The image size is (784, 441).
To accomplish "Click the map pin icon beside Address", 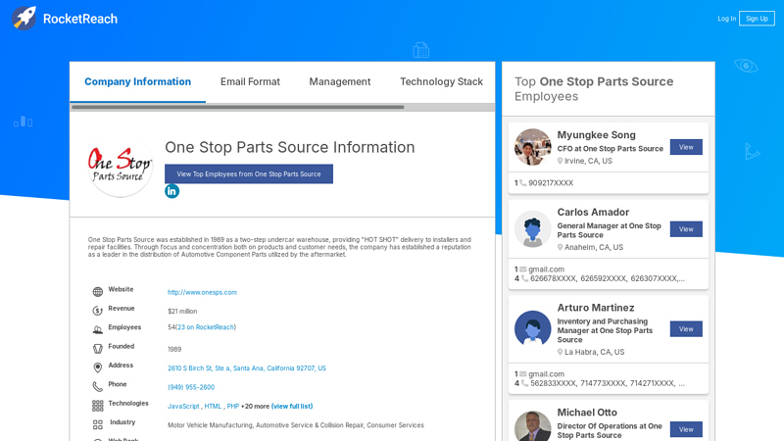I will pyautogui.click(x=97, y=367).
